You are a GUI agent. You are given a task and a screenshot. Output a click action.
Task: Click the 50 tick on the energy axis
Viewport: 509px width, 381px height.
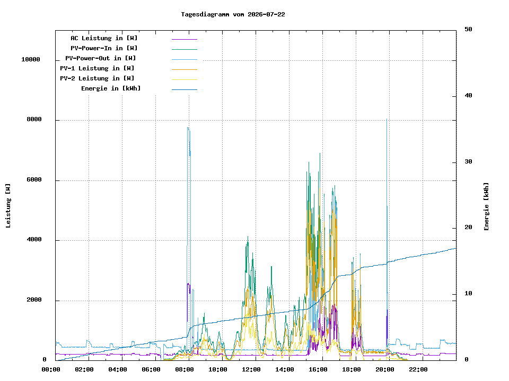468,29
